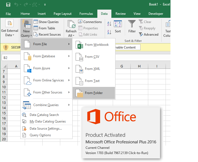Select column H header

coord(139,66)
